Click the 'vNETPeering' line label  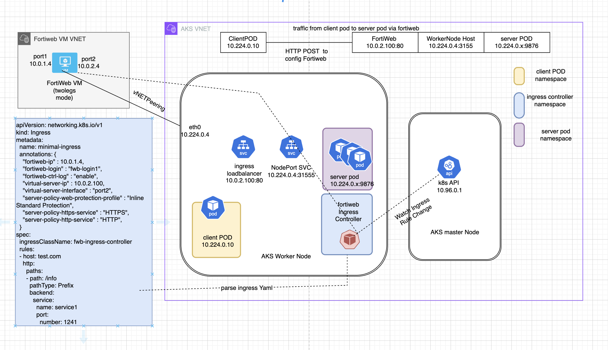[149, 101]
